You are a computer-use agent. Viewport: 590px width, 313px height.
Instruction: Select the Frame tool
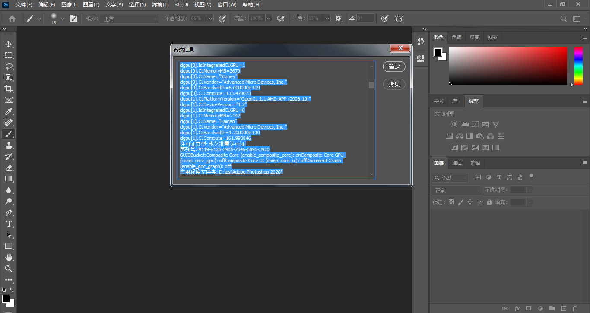8,100
